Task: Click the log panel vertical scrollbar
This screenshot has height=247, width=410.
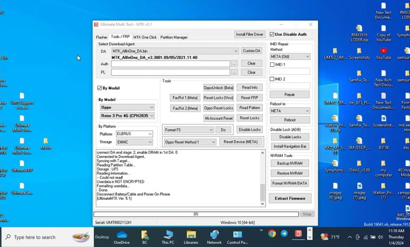Action: (262, 178)
